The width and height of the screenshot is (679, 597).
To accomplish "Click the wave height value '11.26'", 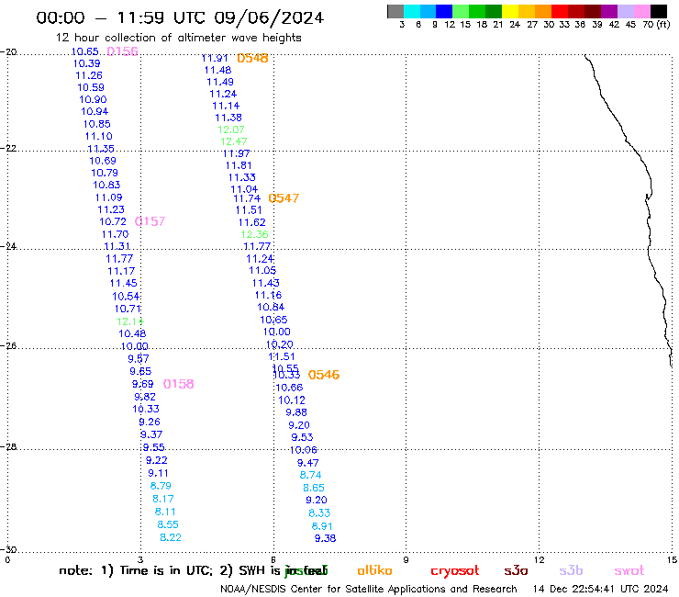I will pos(89,76).
